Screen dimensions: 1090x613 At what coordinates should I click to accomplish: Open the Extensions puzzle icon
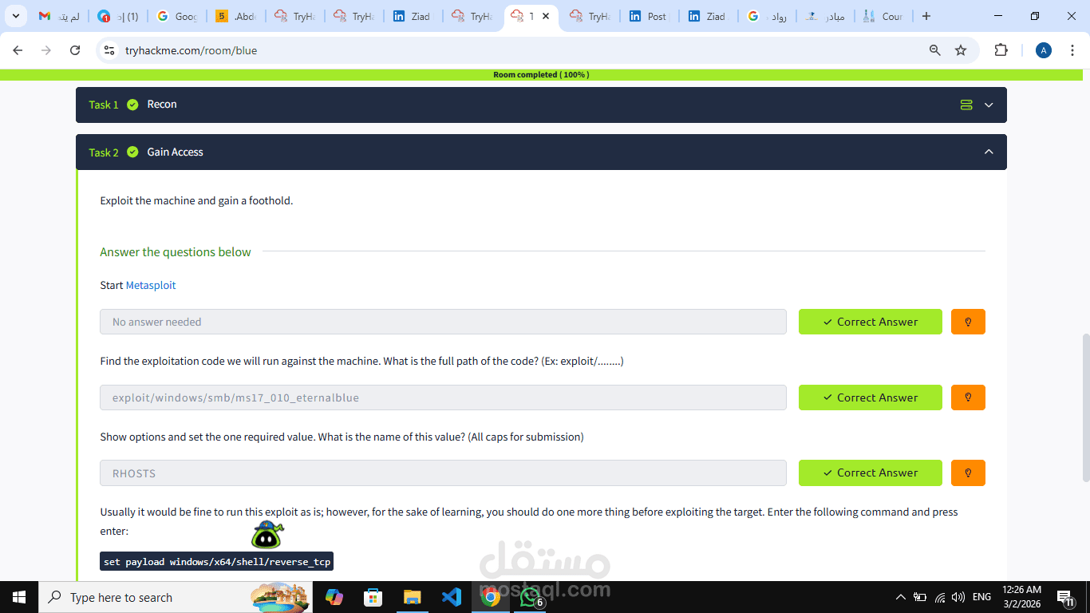1001,50
